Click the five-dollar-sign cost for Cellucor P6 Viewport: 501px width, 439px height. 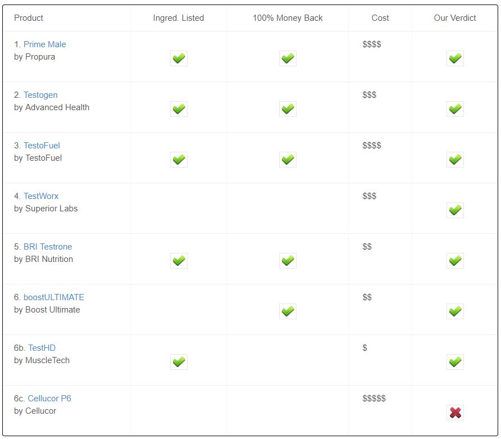[x=374, y=399]
